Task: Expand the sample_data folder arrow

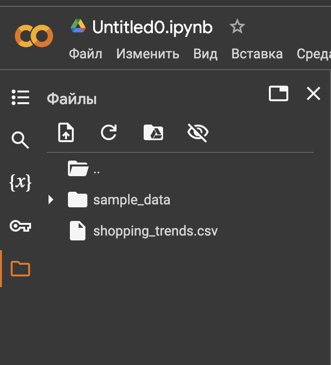Action: click(x=51, y=200)
